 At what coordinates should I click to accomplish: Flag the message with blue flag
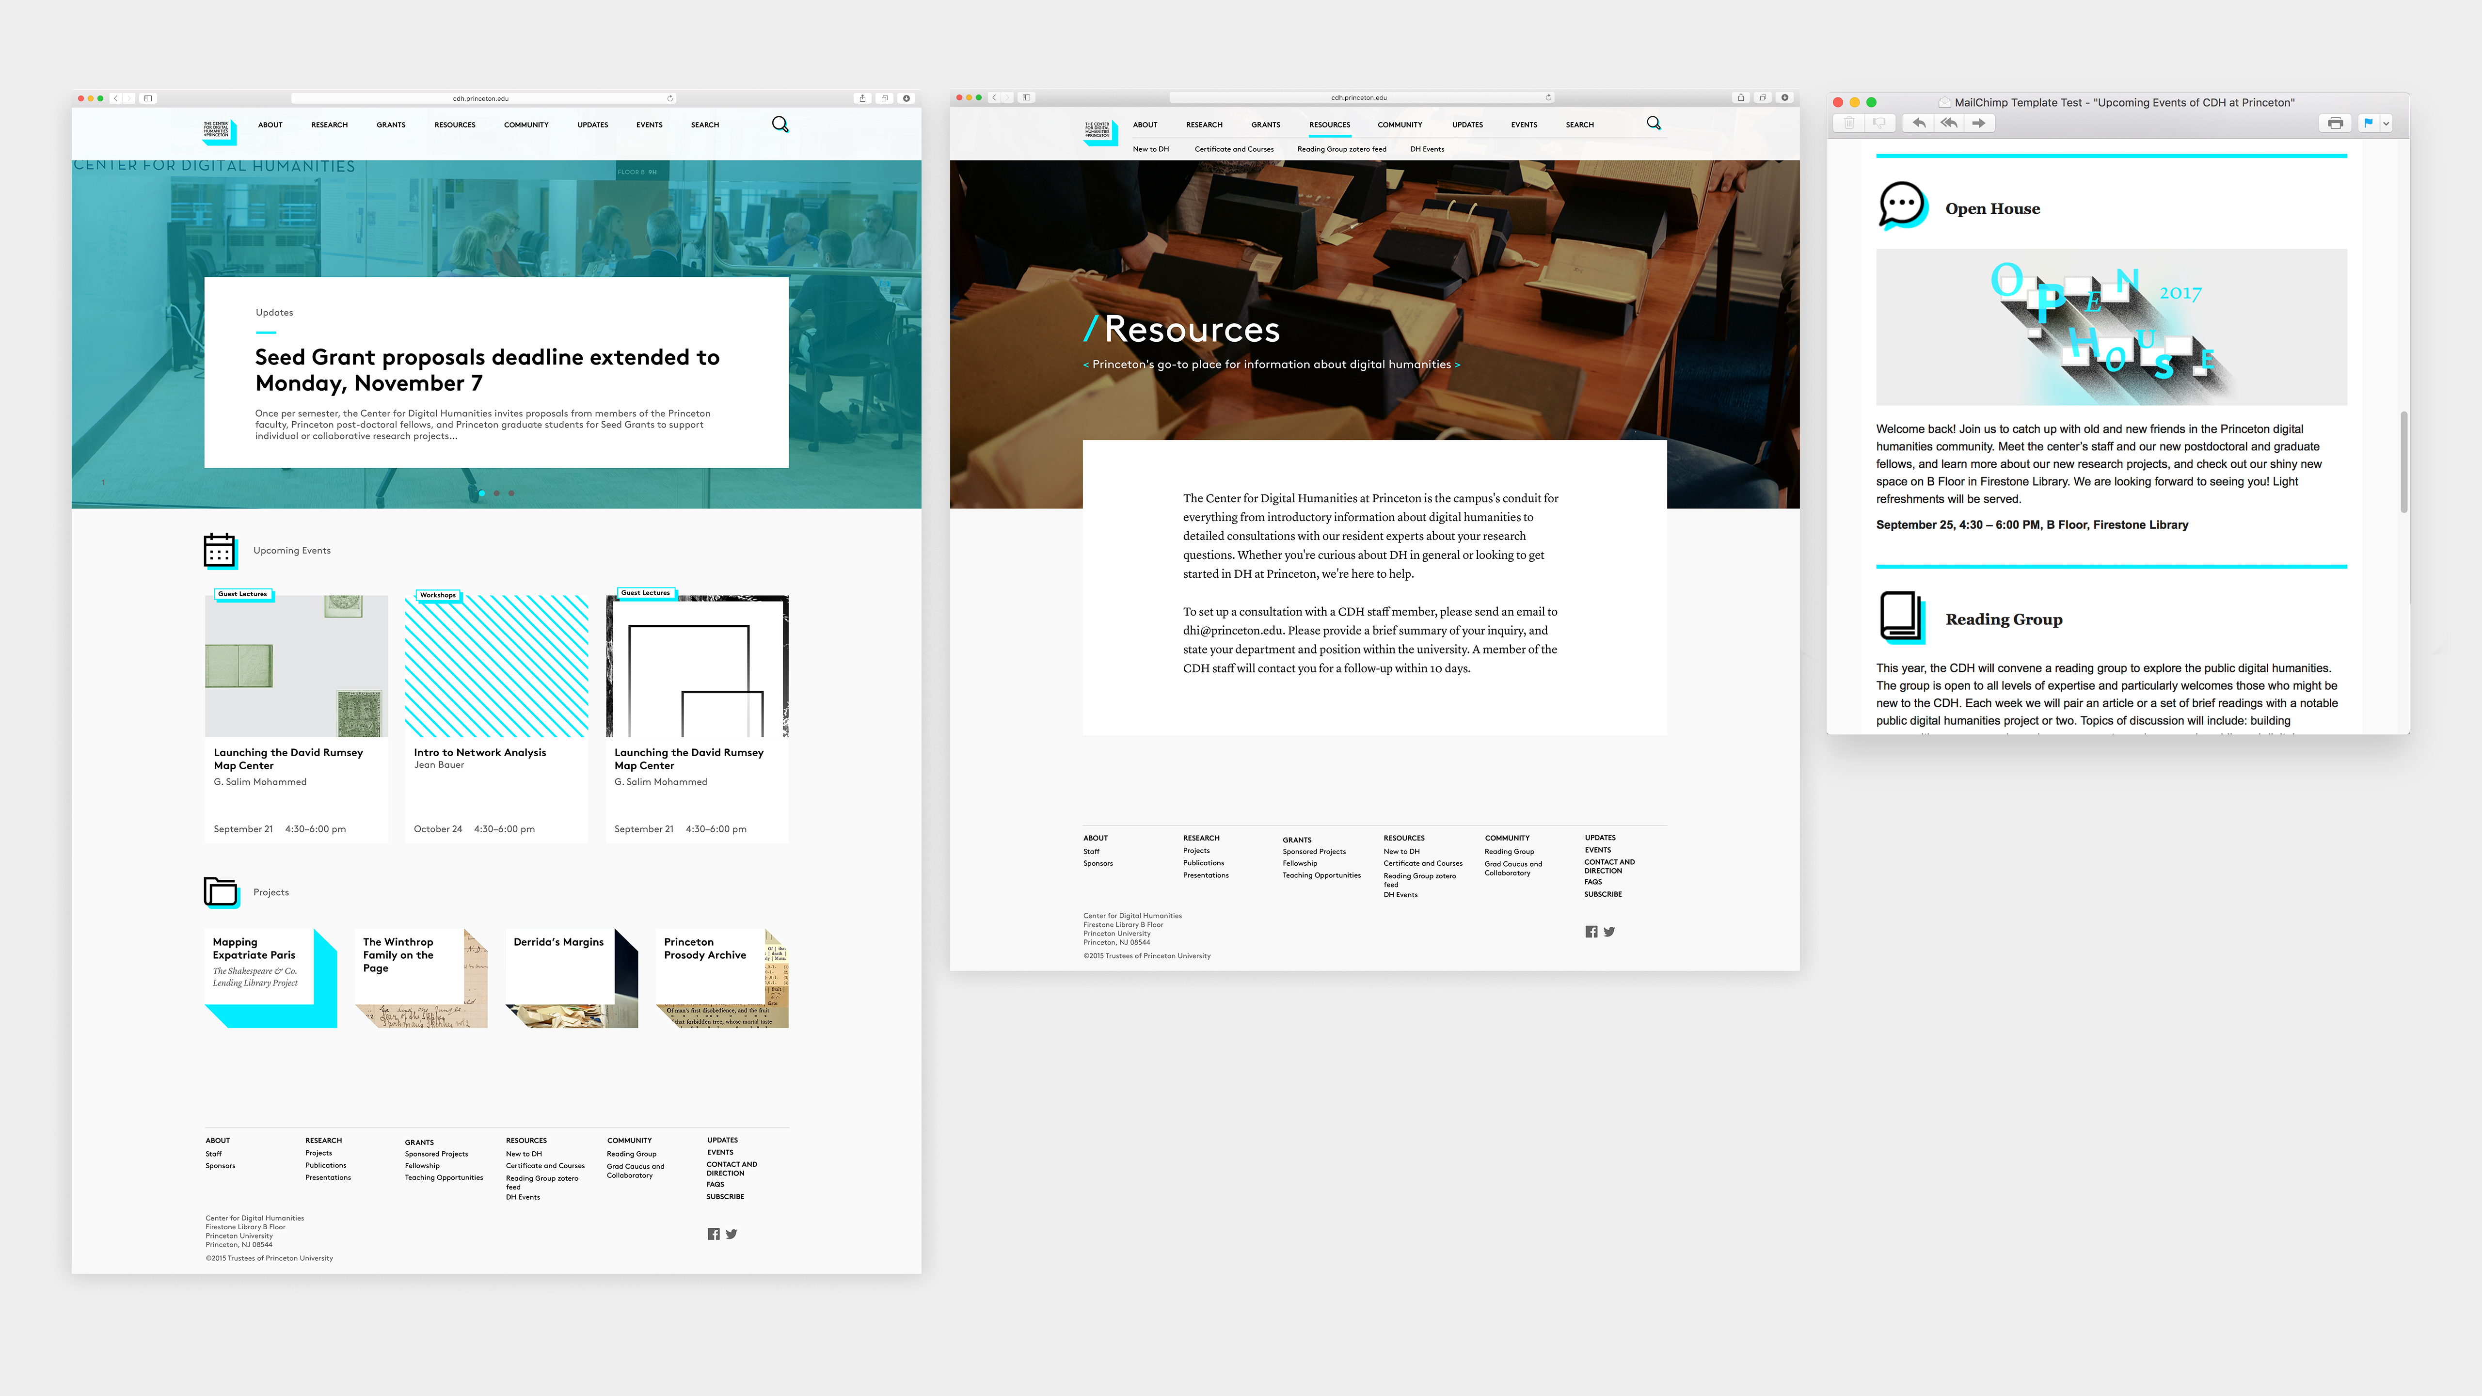click(2368, 123)
